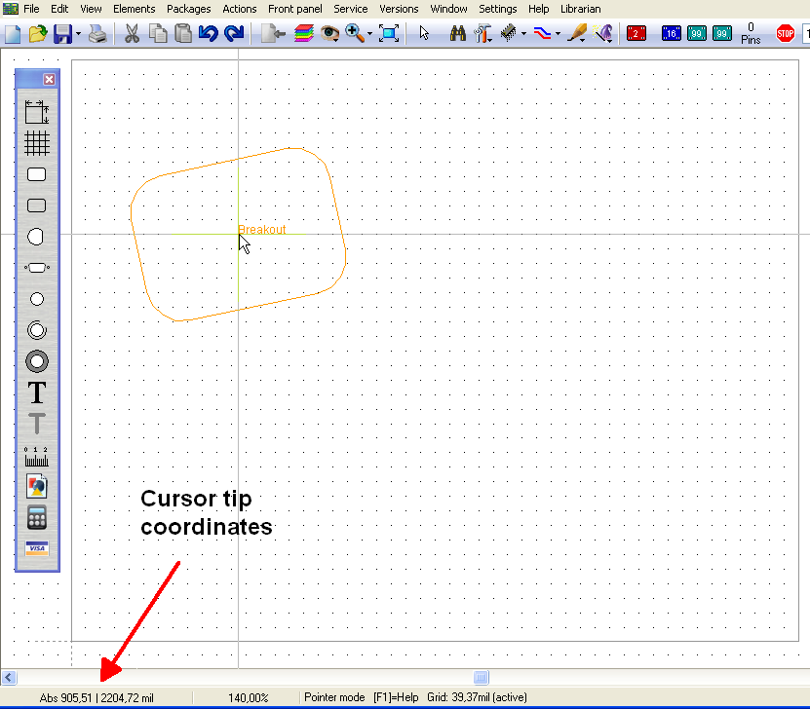Select the grid tool in the floating palette
This screenshot has height=709, width=810.
coord(37,143)
